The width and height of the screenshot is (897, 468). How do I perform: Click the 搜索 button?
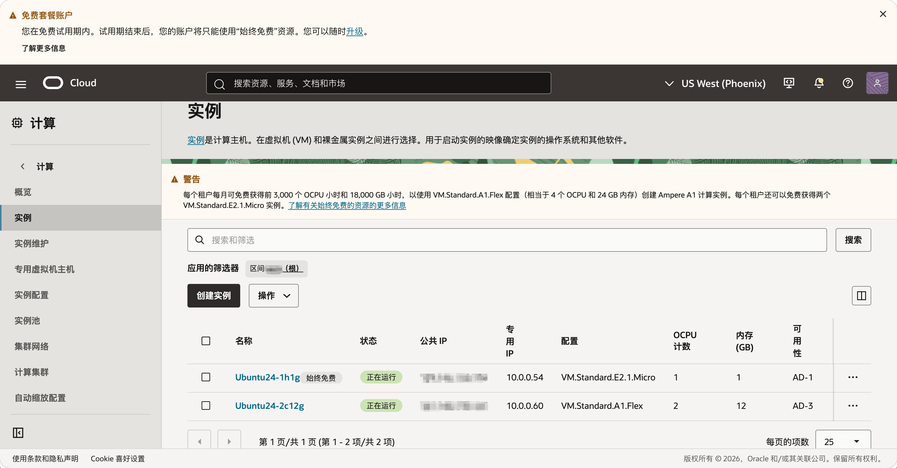point(853,240)
